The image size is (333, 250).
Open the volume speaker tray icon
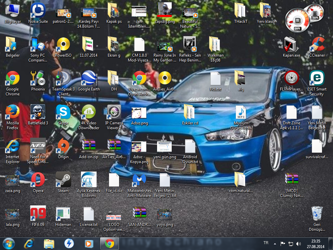299,243
